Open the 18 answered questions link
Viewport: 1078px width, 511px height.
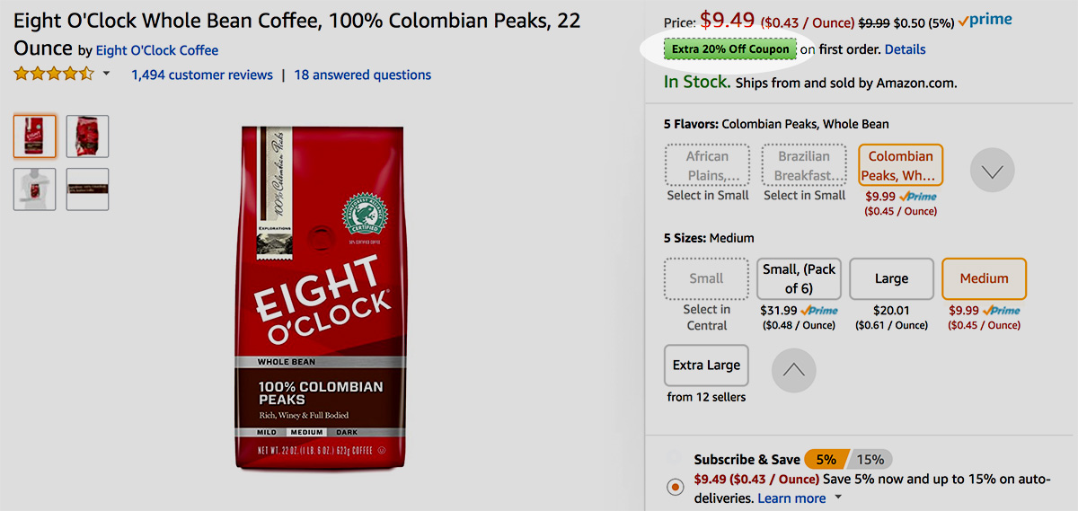click(x=362, y=75)
